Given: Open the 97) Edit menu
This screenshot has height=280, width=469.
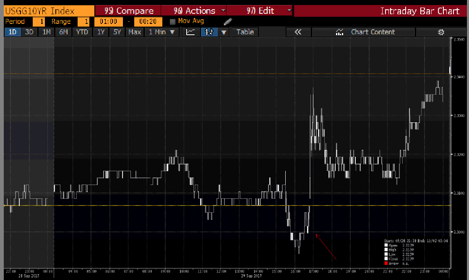Looking at the screenshot, I should click(x=263, y=11).
